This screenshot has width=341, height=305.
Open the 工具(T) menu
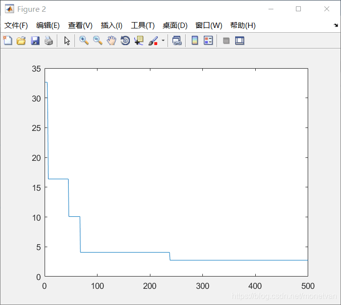tap(143, 25)
